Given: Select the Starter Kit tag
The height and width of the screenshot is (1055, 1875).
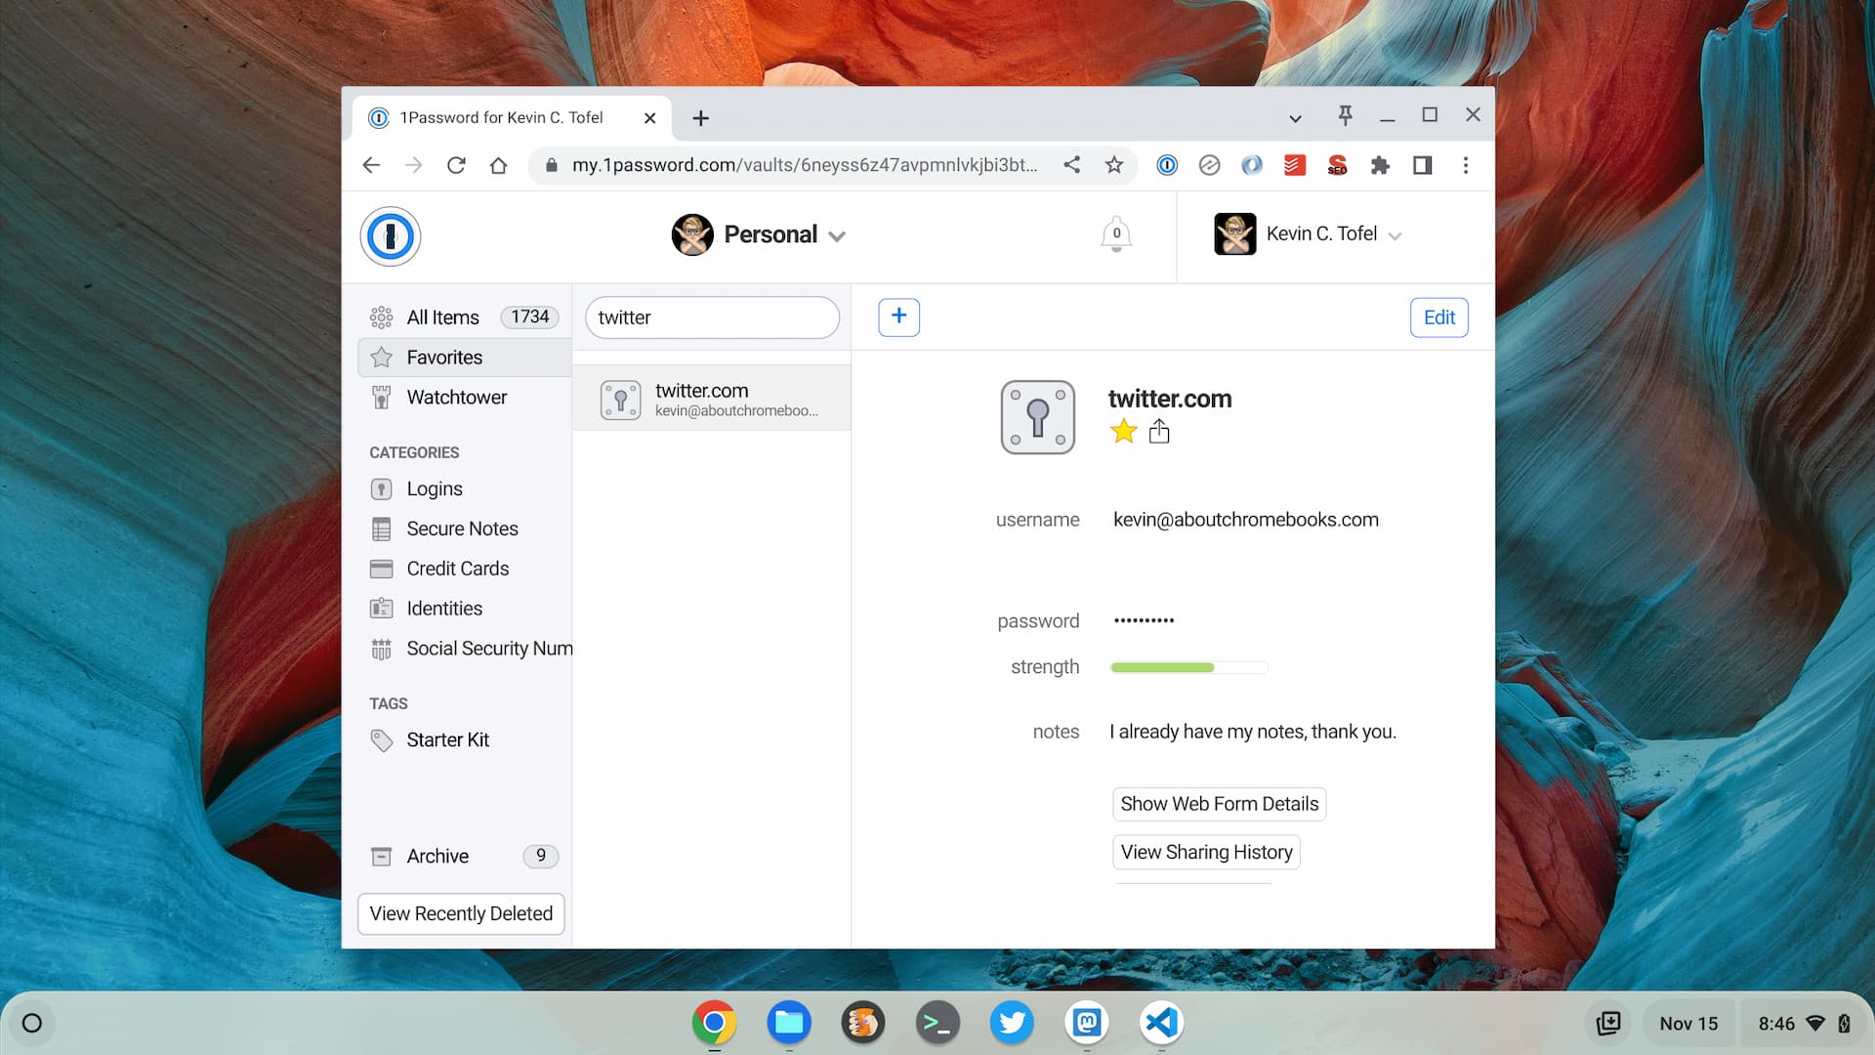Looking at the screenshot, I should [x=464, y=740].
